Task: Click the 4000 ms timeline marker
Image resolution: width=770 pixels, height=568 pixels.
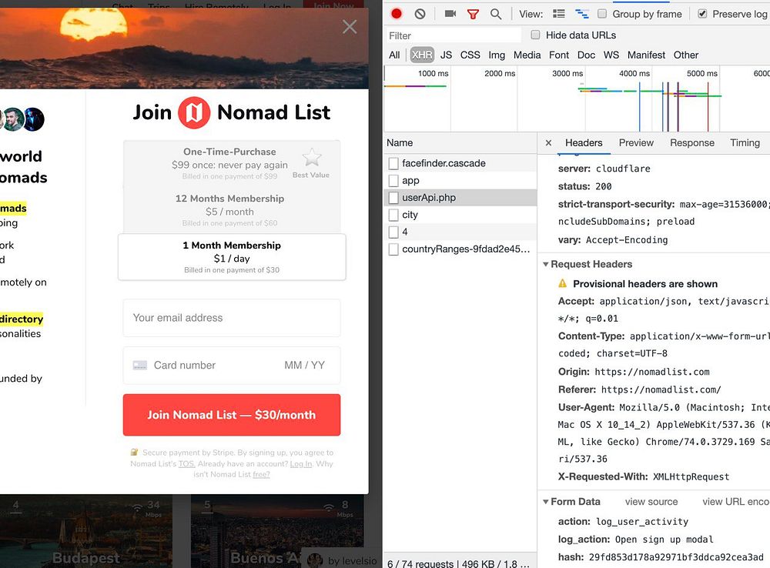Action: tap(634, 73)
